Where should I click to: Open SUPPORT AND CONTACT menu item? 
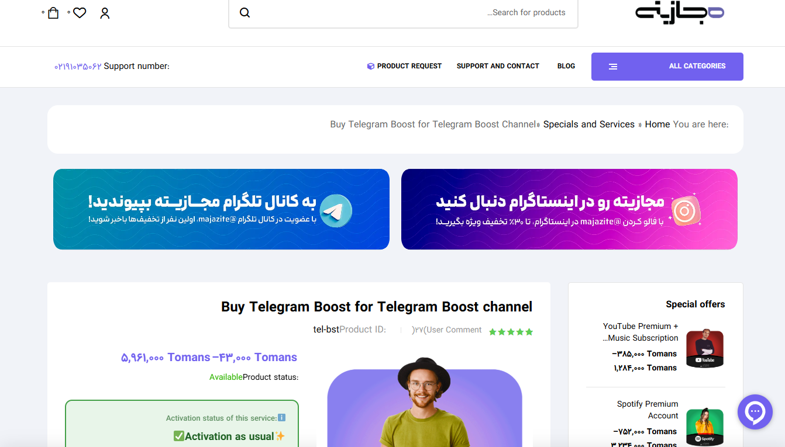click(498, 66)
